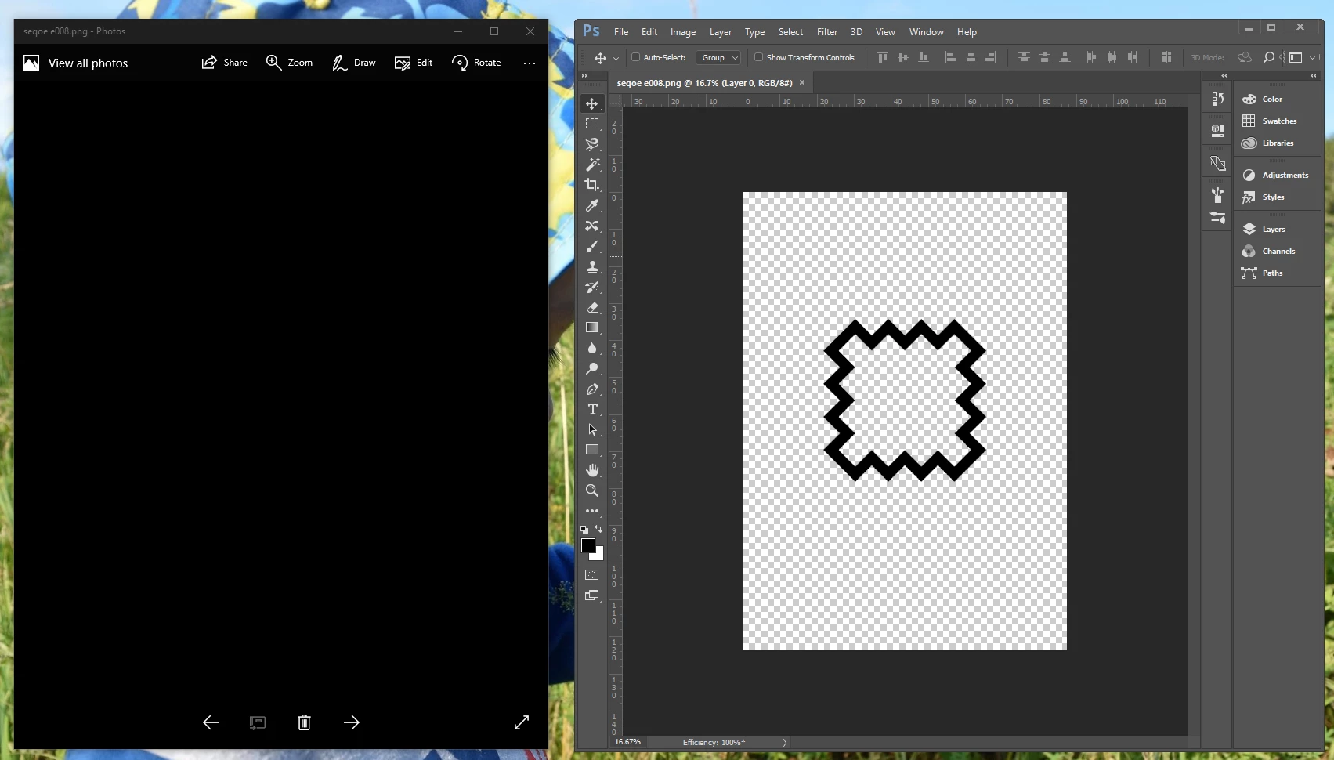Click Share in the Photos app

(x=224, y=63)
